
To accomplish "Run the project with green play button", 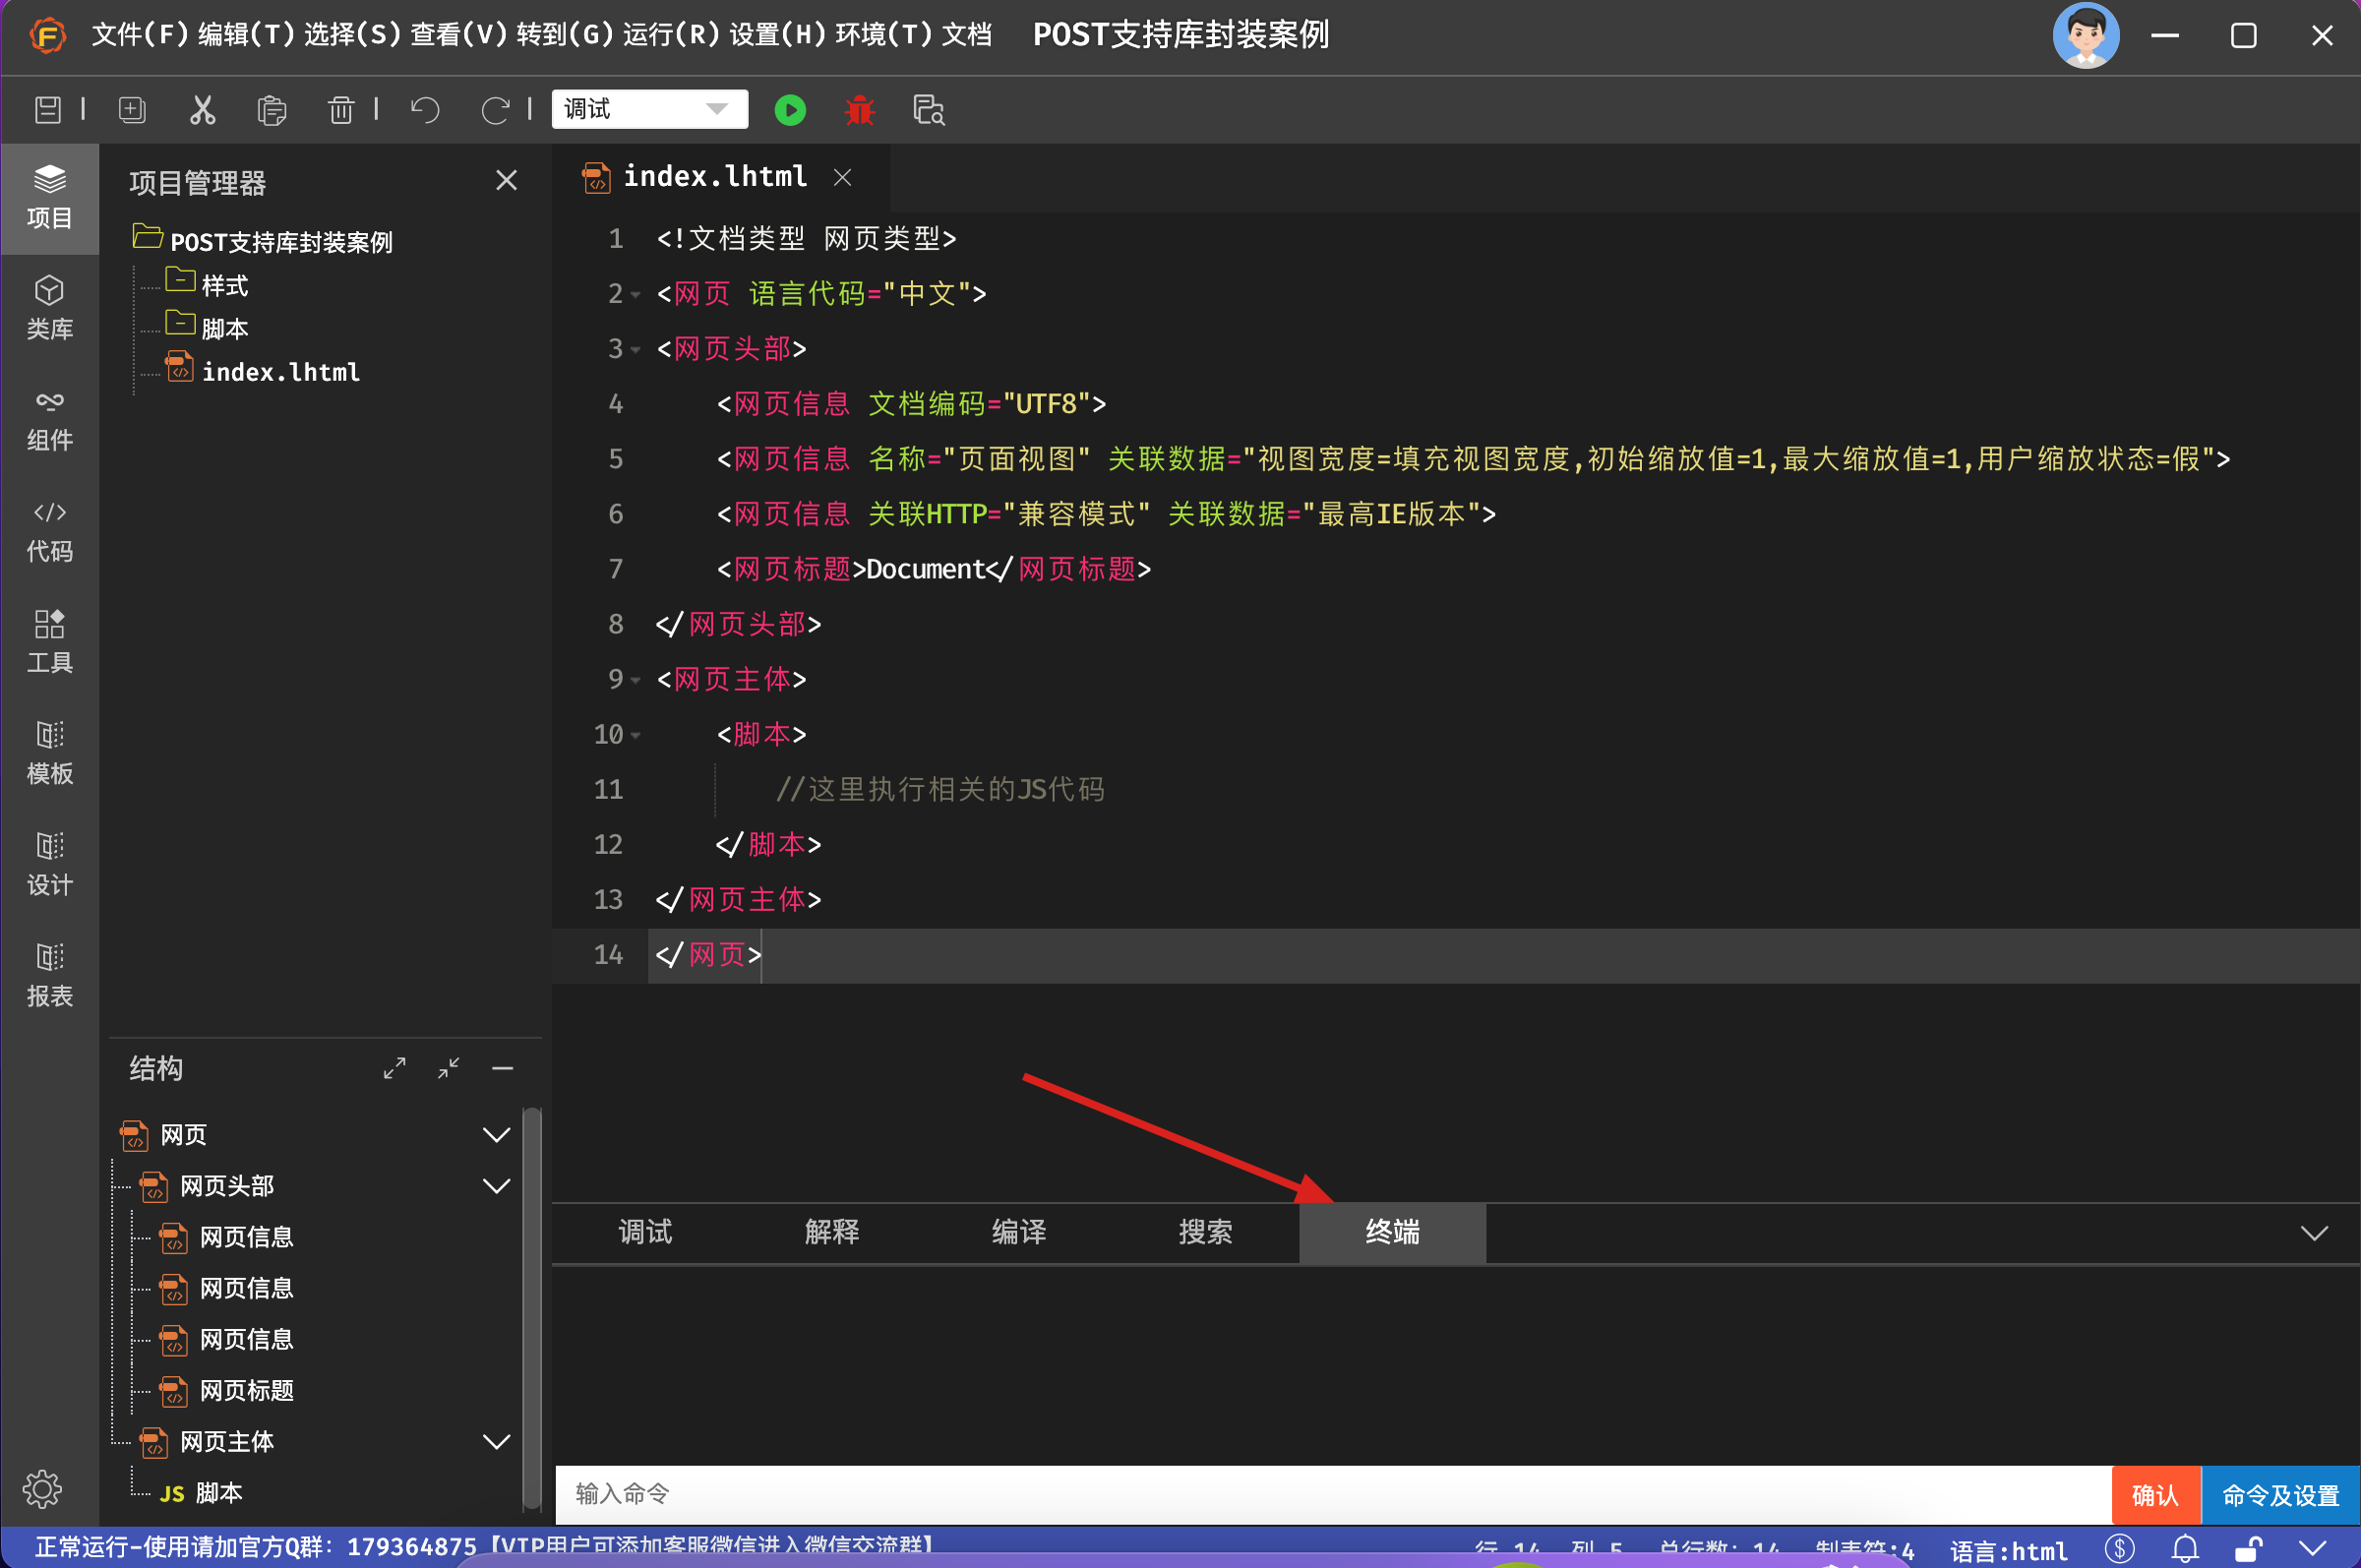I will (790, 110).
